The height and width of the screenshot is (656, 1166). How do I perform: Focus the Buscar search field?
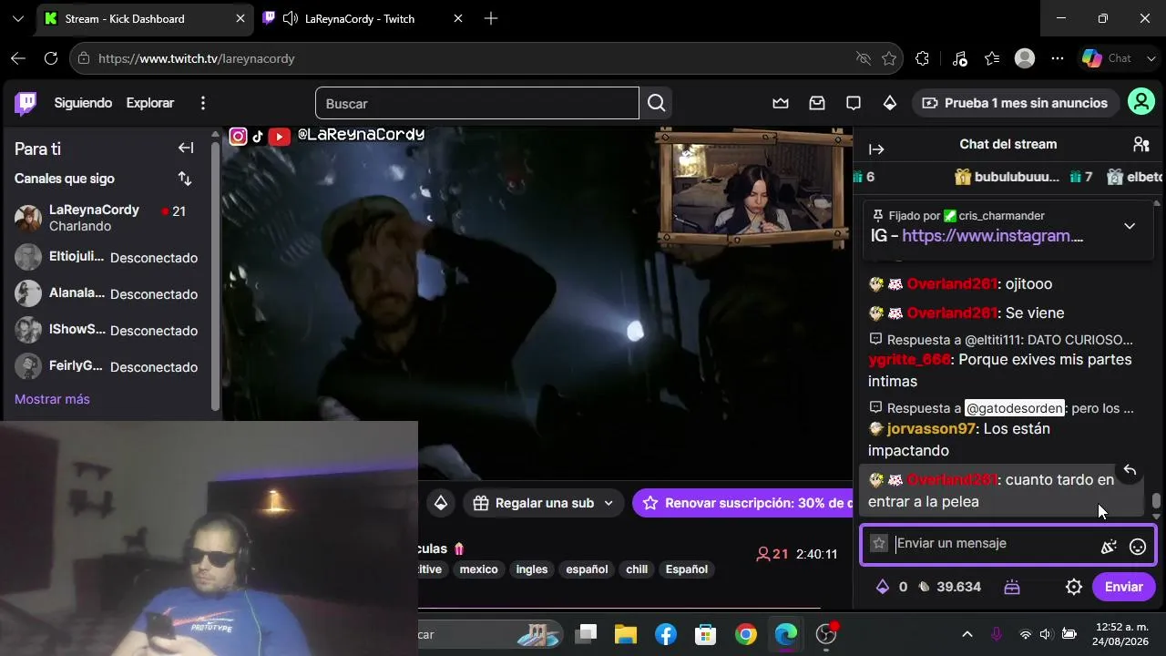(x=477, y=103)
